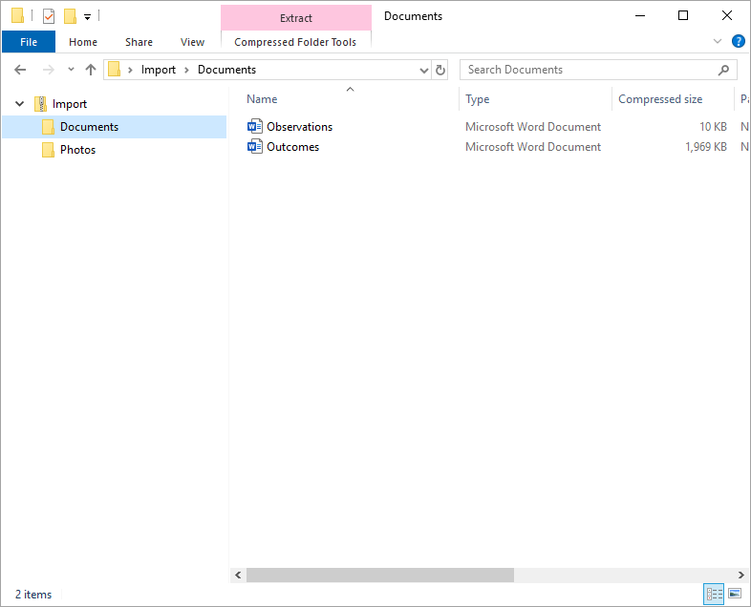Open the recent locations dropdown
The height and width of the screenshot is (607, 751).
71,70
